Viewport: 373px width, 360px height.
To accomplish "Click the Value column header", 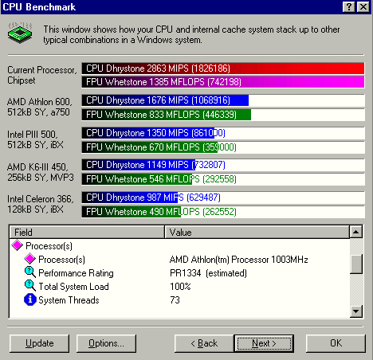I will (x=257, y=233).
